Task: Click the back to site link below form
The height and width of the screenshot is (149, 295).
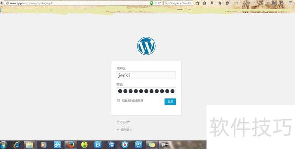Action: (x=125, y=130)
